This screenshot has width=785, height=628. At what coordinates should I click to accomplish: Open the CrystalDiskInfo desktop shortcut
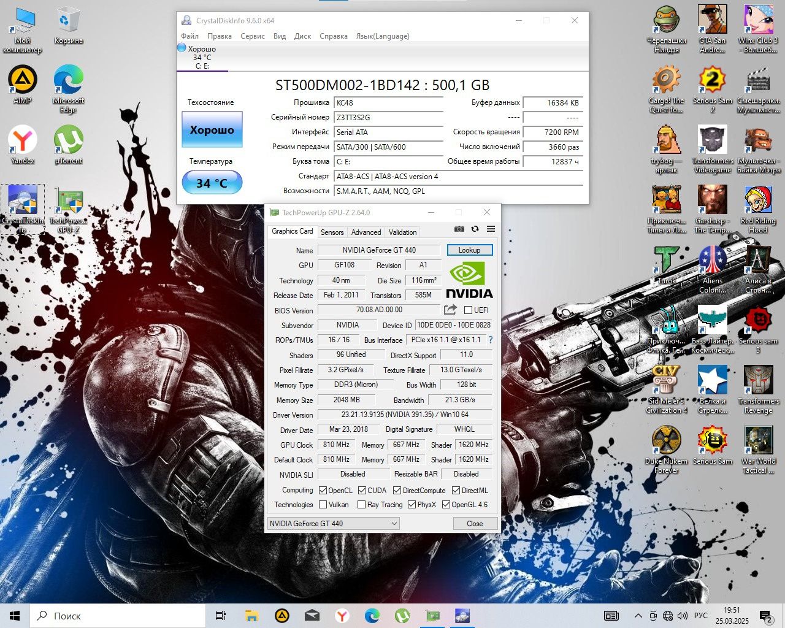(23, 209)
